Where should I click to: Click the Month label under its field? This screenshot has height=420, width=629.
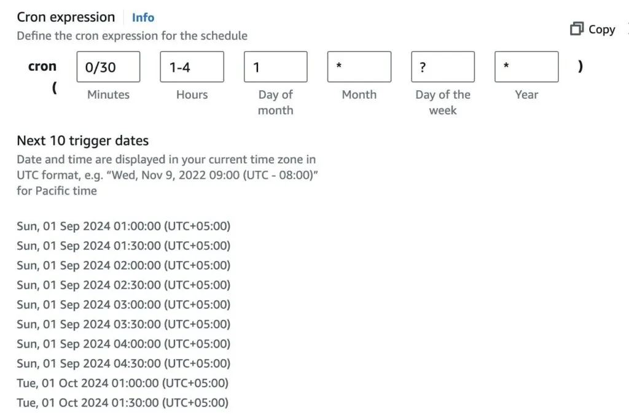coord(359,95)
